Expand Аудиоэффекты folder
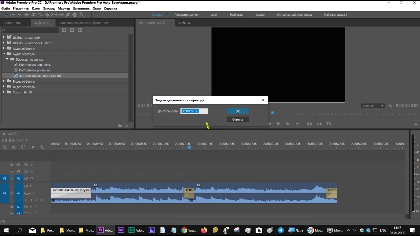This screenshot has width=420, height=236. pyautogui.click(x=4, y=48)
